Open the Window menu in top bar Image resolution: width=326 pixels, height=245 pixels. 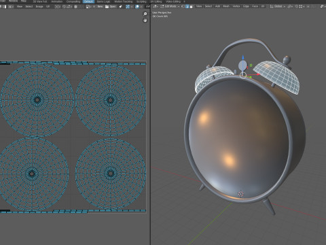click(14, 1)
